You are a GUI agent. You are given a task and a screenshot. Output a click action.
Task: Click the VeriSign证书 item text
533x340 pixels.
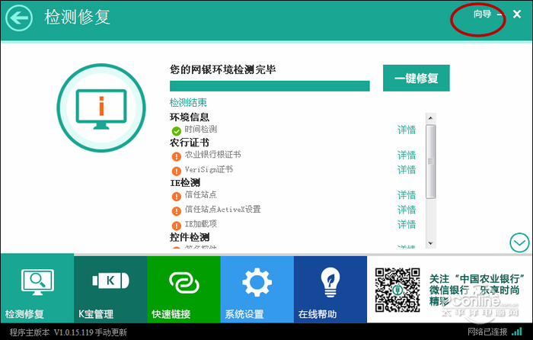(209, 169)
